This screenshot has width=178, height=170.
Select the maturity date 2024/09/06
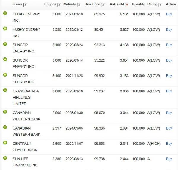74,128
